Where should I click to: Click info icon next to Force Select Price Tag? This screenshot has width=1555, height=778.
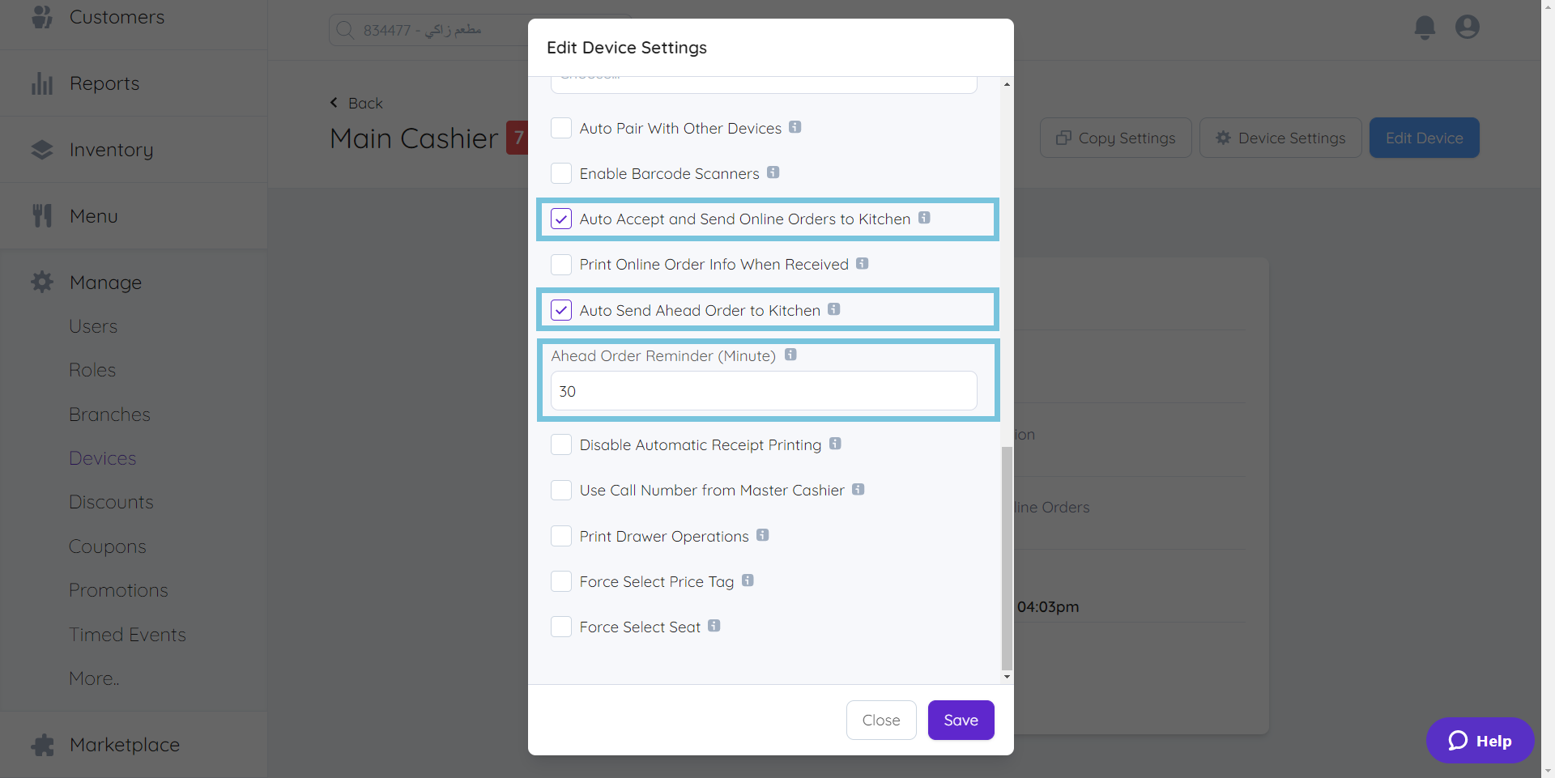pos(748,580)
